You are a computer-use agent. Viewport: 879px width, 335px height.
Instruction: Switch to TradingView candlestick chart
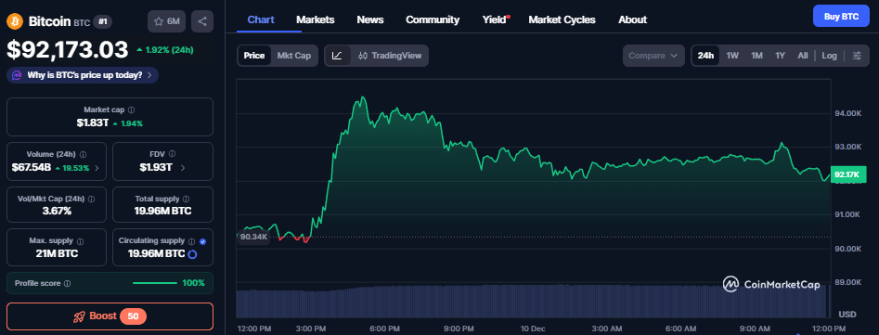[390, 56]
